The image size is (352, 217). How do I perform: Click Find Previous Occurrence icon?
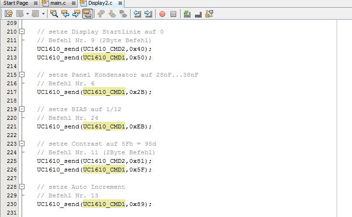coord(65,14)
